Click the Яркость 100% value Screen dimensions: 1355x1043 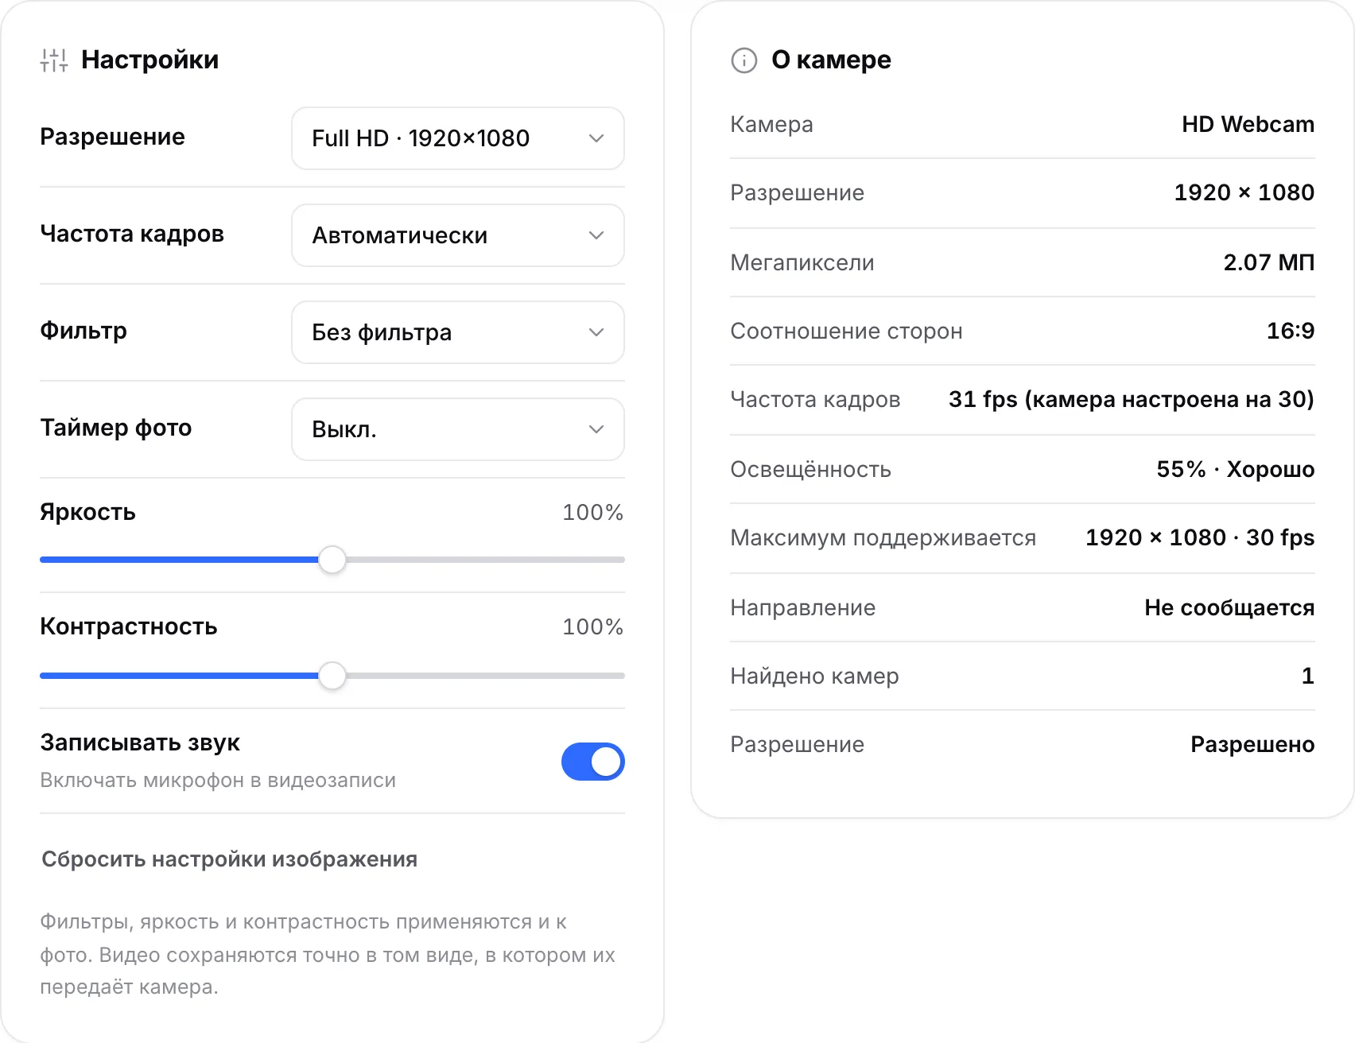[592, 512]
